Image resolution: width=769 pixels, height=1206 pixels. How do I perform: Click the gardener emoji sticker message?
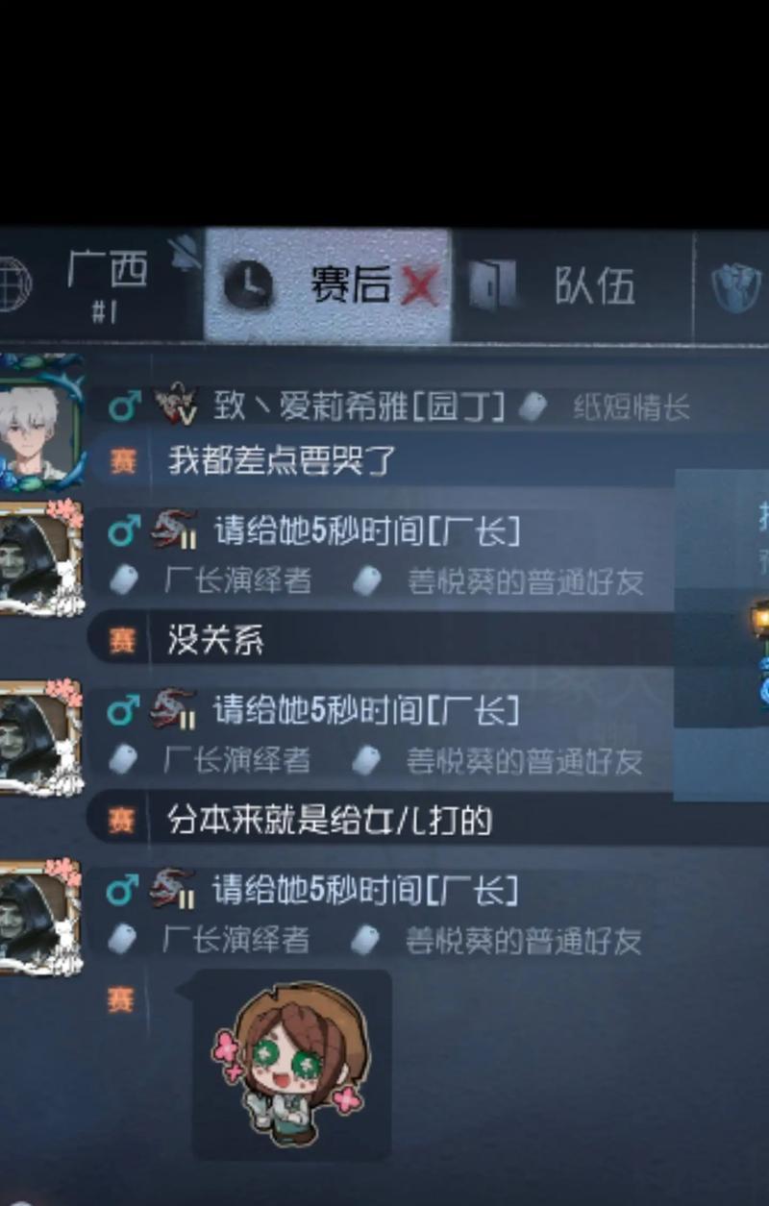(291, 1063)
